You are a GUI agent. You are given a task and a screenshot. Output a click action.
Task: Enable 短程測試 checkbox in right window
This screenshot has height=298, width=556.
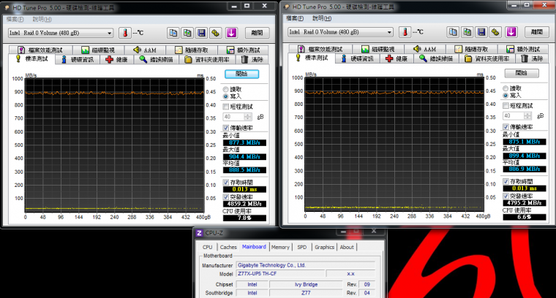coord(507,105)
